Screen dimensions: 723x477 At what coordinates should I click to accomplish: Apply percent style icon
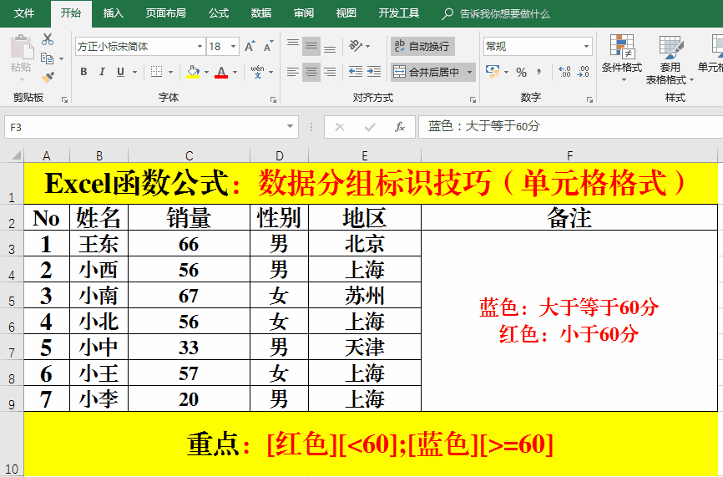pos(522,72)
